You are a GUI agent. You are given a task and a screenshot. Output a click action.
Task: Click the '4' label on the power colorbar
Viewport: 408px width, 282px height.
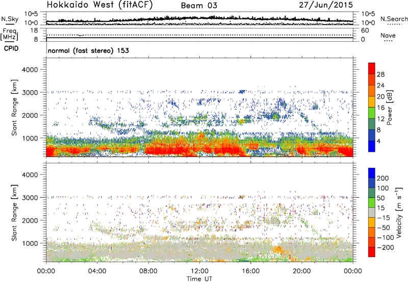[x=379, y=142]
